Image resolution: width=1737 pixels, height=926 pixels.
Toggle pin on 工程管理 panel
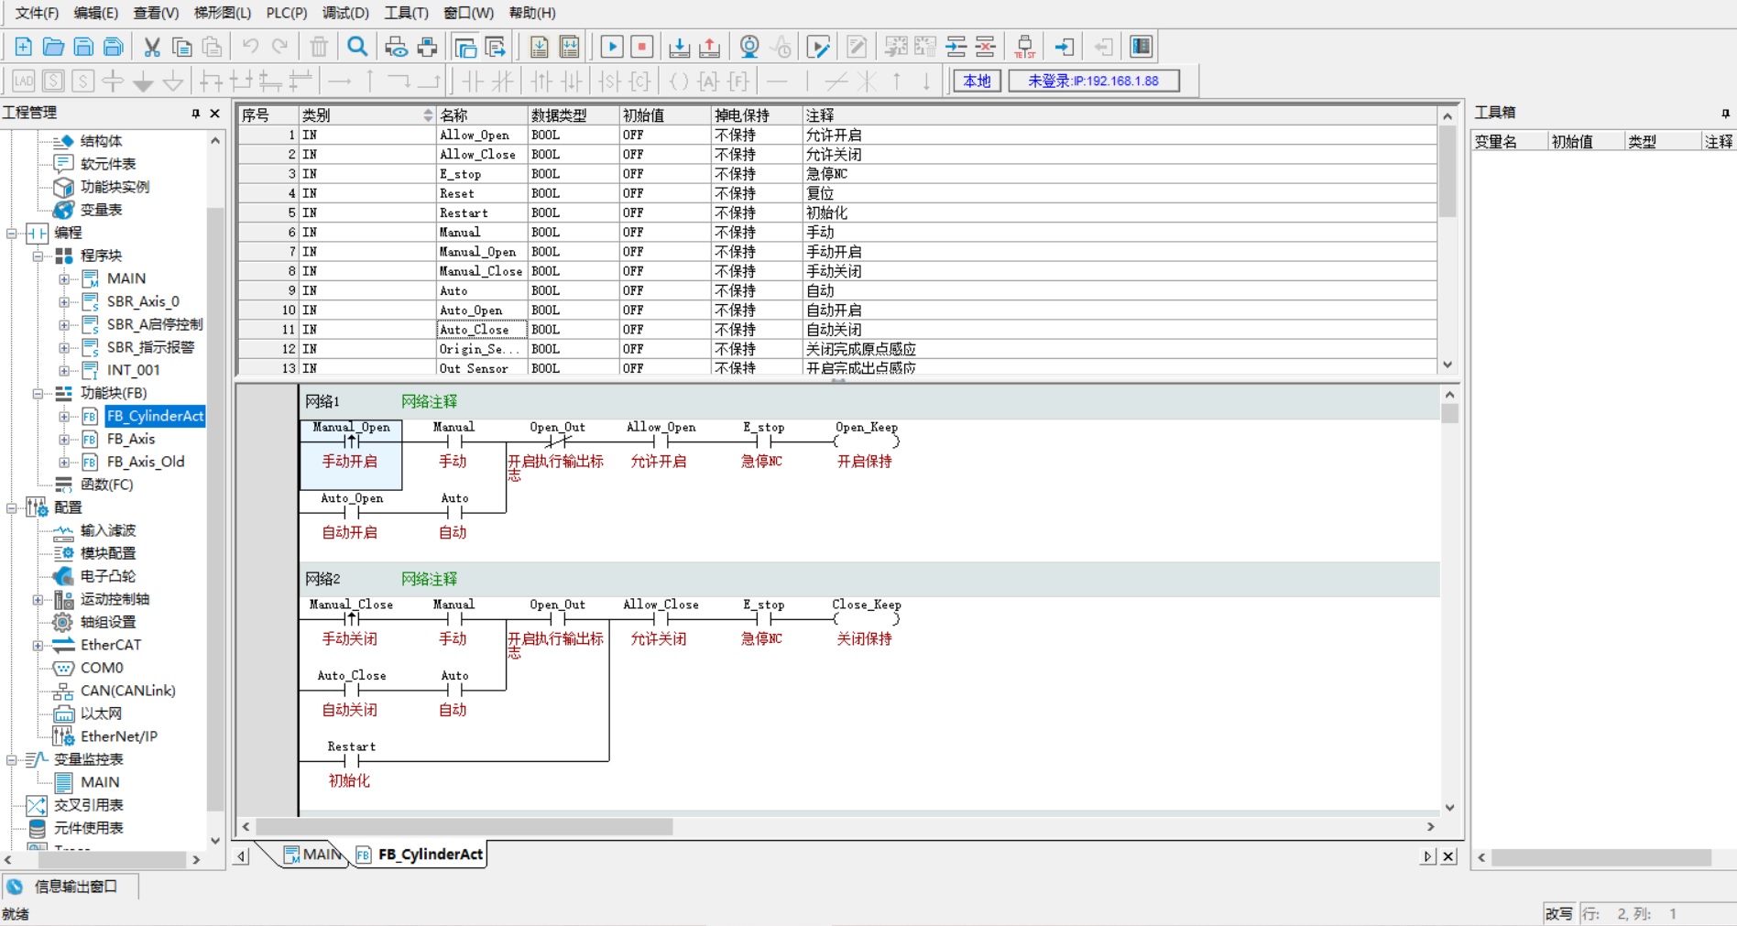point(195,114)
